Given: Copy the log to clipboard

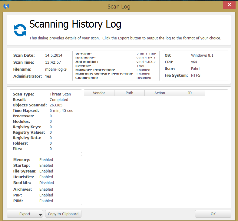Looking at the screenshot, I should click(63, 214).
